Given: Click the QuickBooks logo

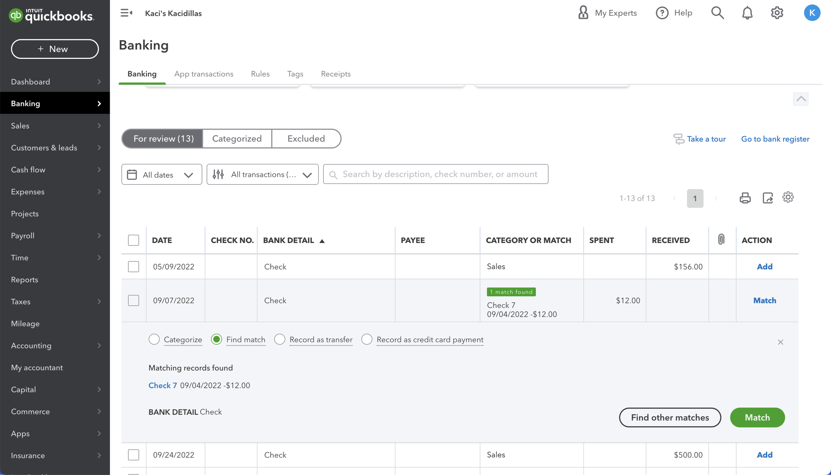Looking at the screenshot, I should coord(52,15).
